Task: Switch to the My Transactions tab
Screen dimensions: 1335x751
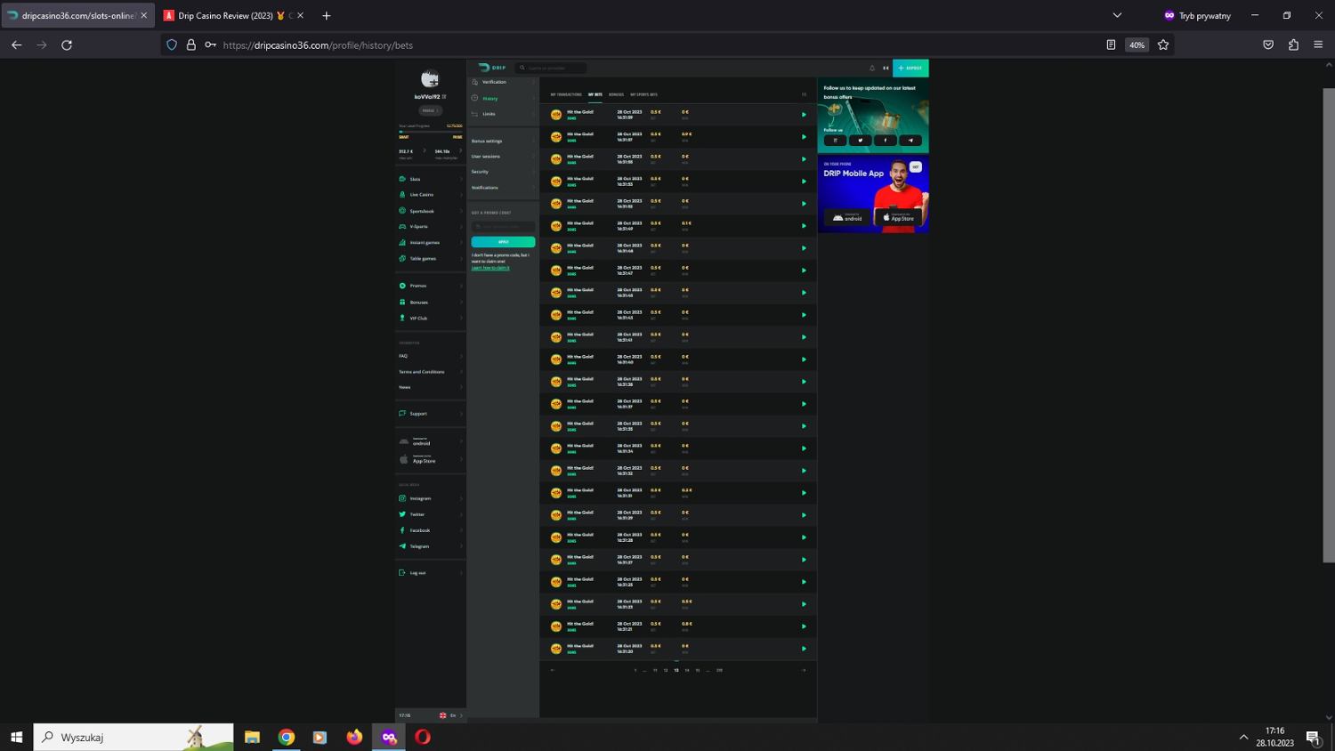Action: pyautogui.click(x=566, y=94)
